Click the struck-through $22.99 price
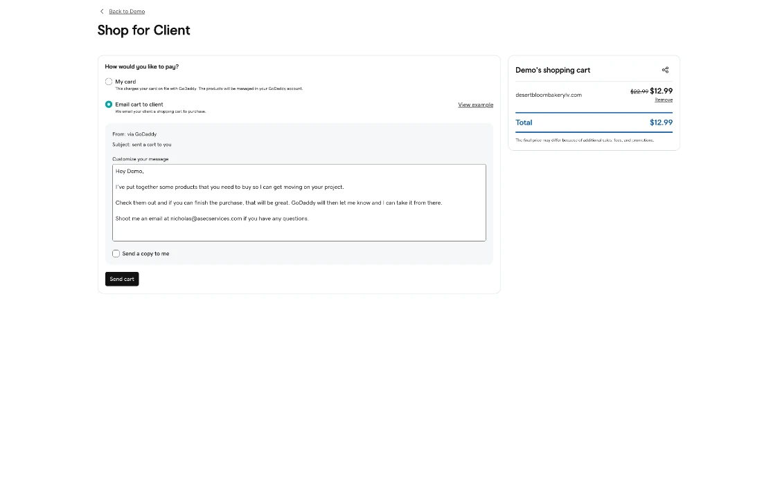 [639, 91]
